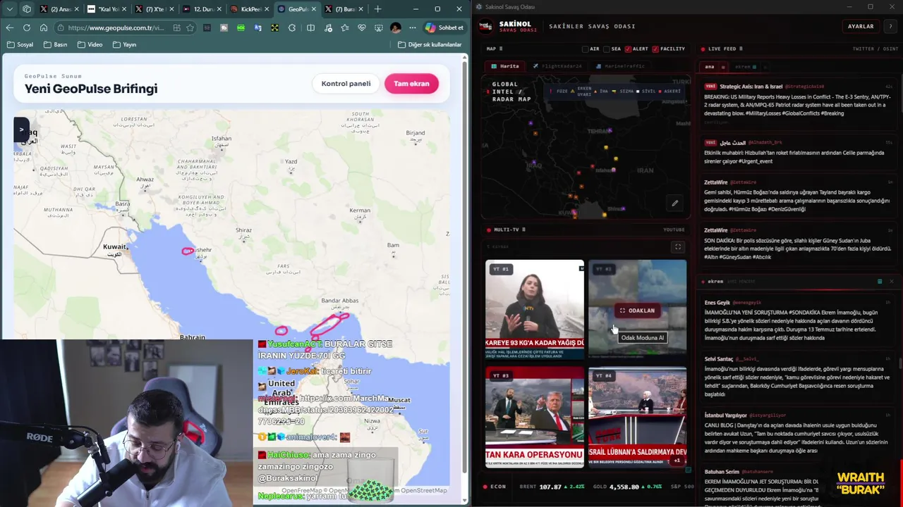903x507 pixels.
Task: Open AYARLAR in Sakinol Savaş Odası
Action: tap(861, 26)
